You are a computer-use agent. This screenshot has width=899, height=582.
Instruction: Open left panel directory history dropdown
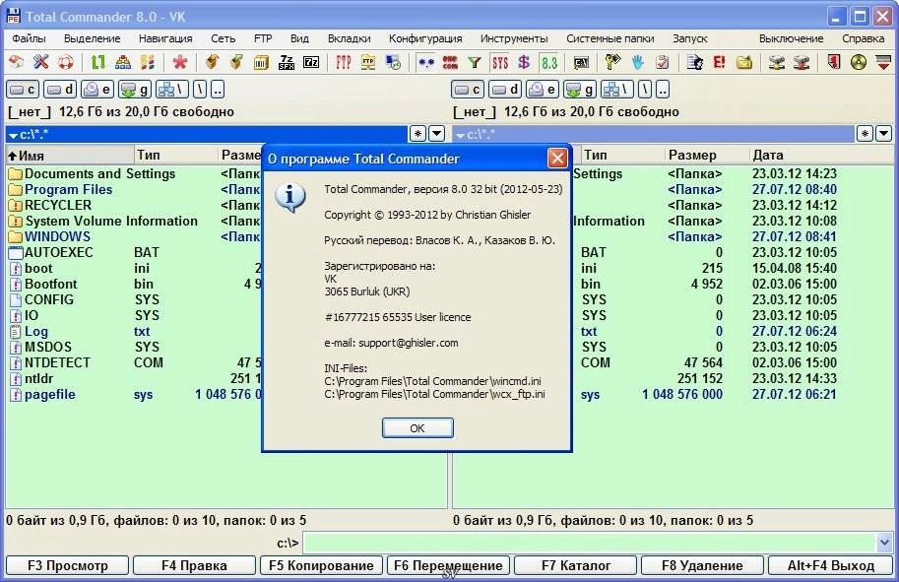pos(437,134)
